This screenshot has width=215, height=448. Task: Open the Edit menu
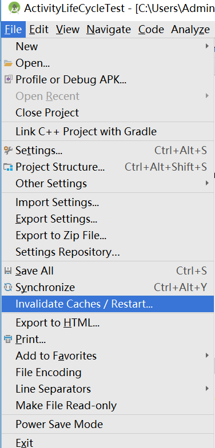pos(39,30)
